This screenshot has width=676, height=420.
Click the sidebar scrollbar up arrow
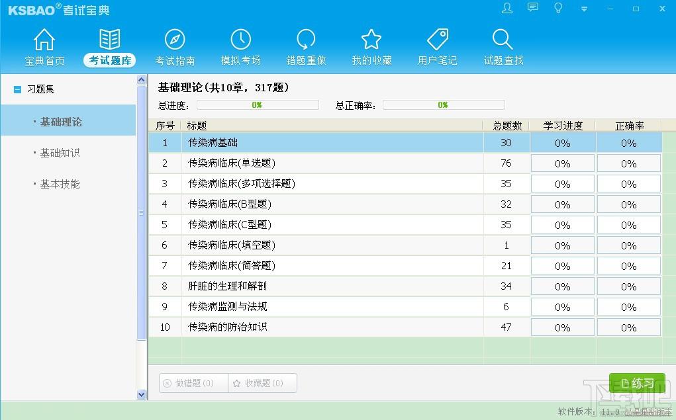142,79
